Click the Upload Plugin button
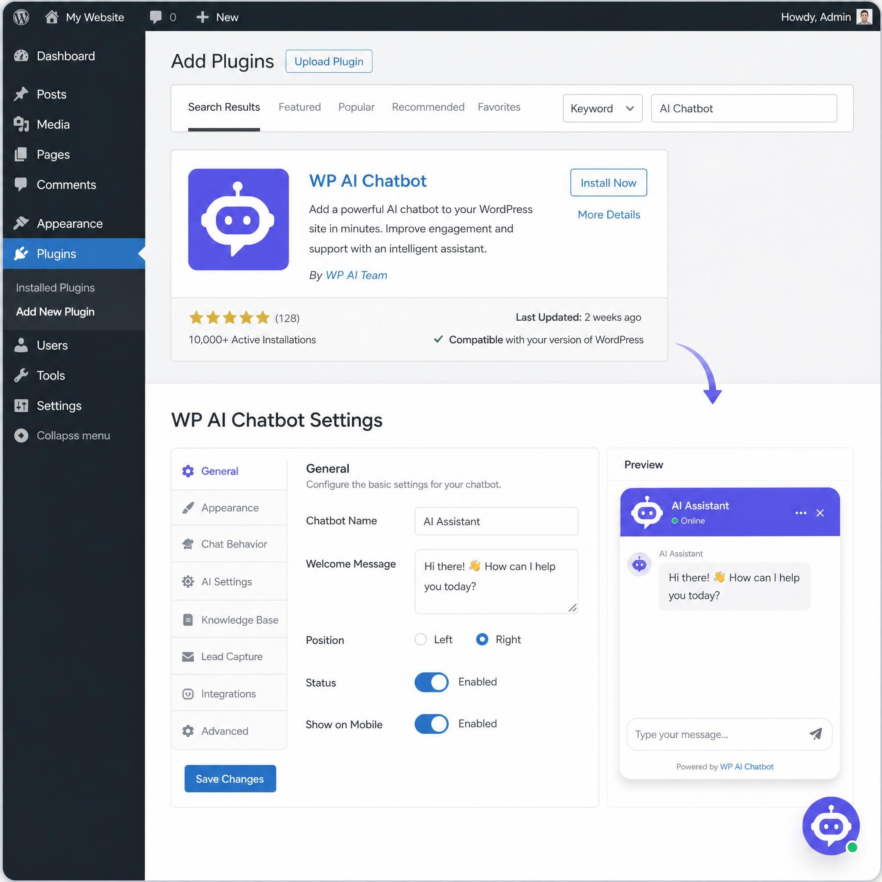The image size is (882, 882). pos(329,61)
